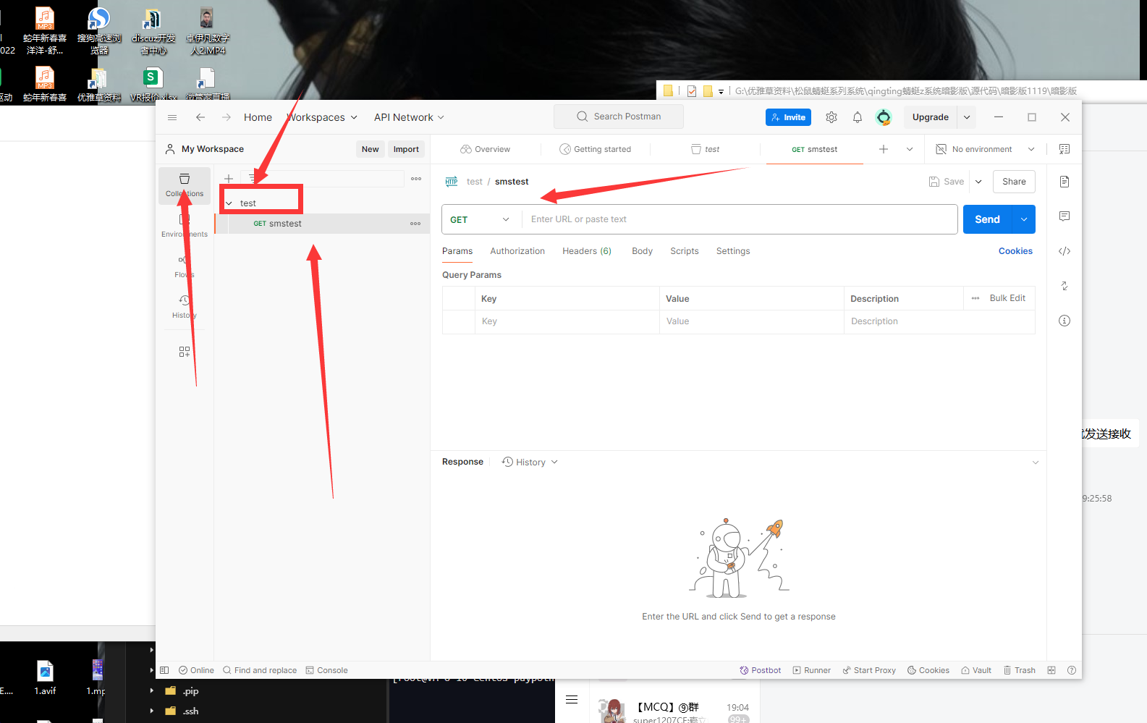This screenshot has width=1147, height=723.
Task: Click the Share button
Action: tap(1014, 182)
